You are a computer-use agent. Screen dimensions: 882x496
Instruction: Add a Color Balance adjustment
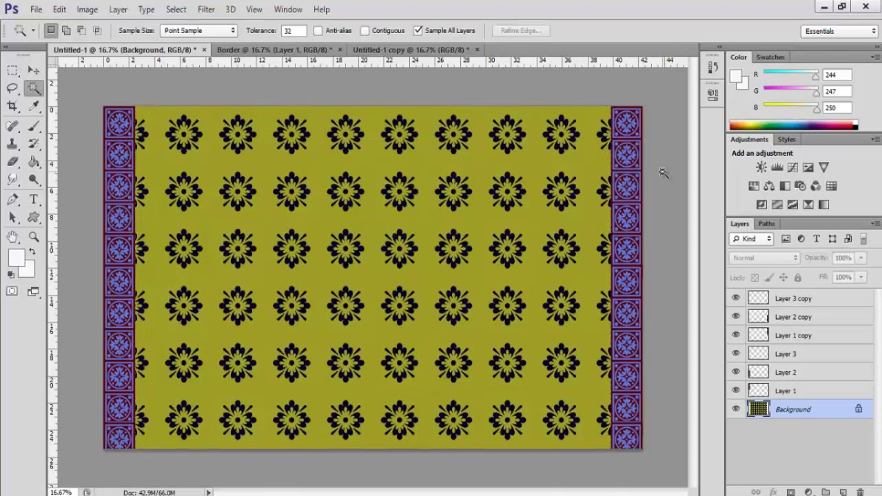[x=769, y=186]
